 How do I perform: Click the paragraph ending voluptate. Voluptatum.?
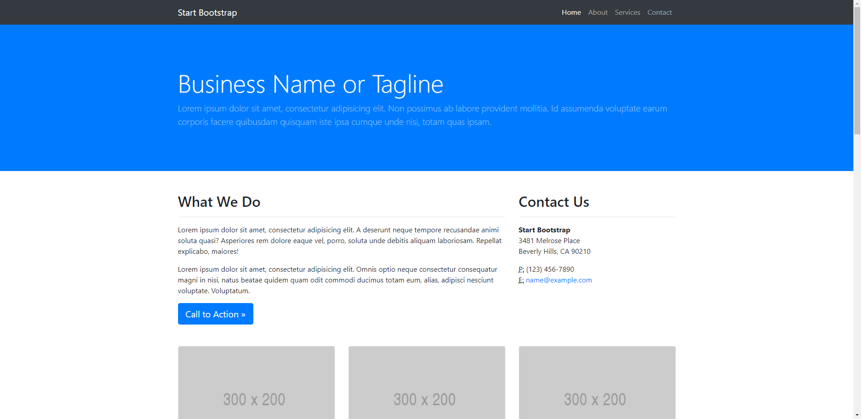point(338,280)
